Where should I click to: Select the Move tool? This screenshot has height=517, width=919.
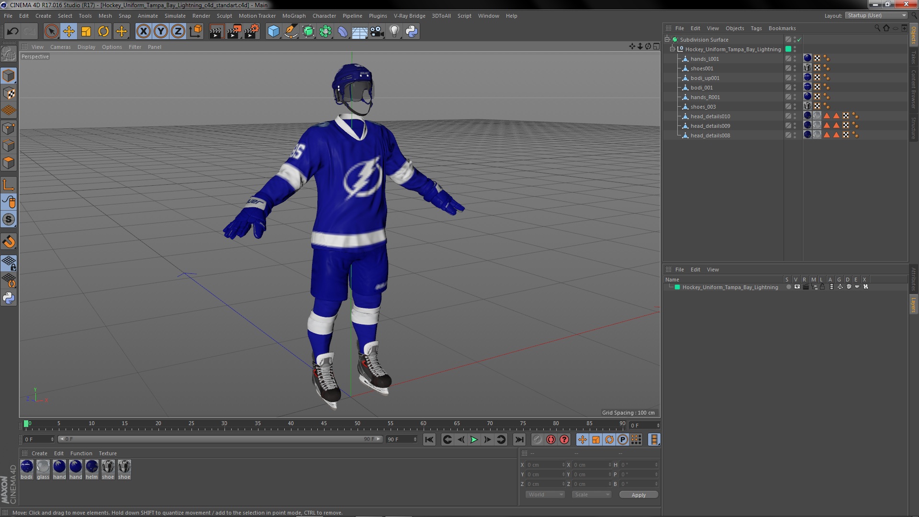pos(68,32)
